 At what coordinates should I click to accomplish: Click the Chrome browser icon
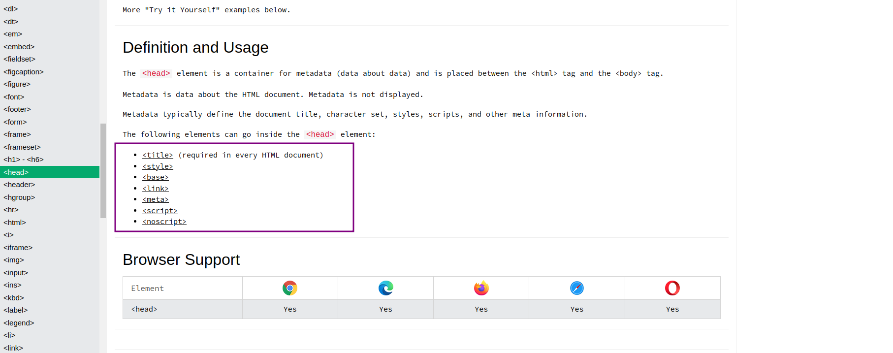pos(290,288)
